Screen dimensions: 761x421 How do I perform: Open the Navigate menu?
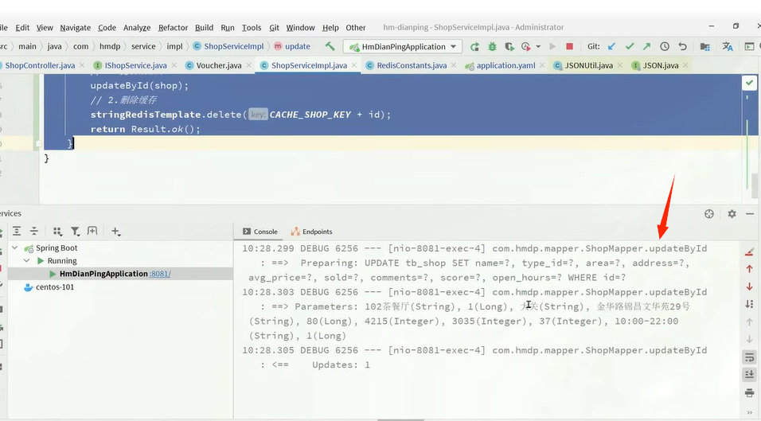pyautogui.click(x=76, y=28)
